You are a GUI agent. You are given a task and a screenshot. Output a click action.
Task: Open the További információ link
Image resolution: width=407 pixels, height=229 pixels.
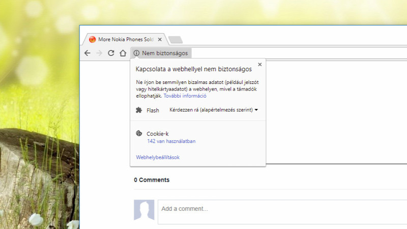(x=185, y=96)
